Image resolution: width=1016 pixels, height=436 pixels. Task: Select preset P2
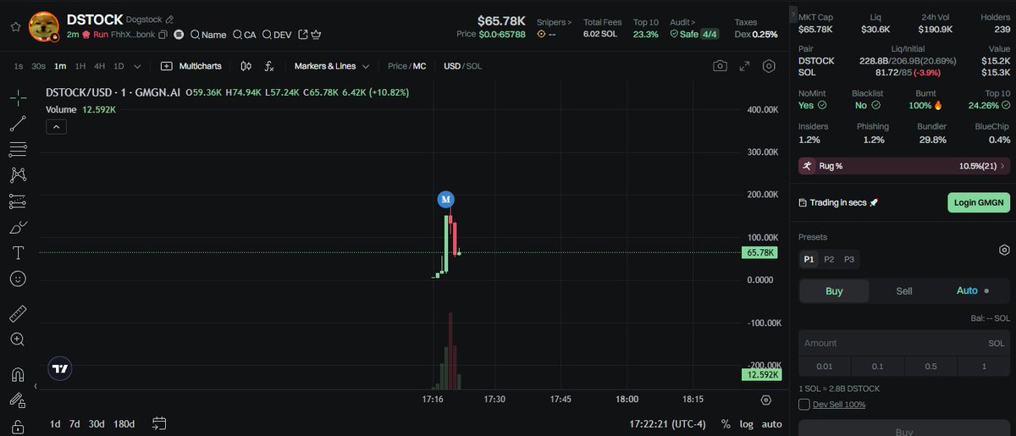829,259
